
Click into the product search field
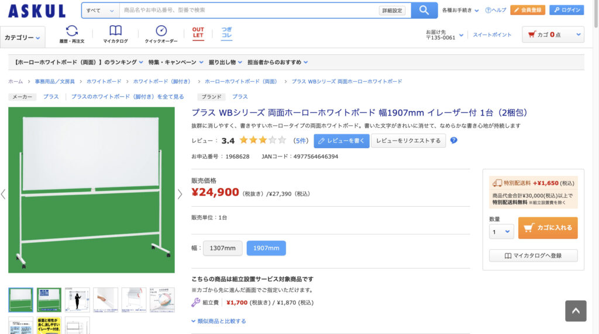(x=249, y=11)
